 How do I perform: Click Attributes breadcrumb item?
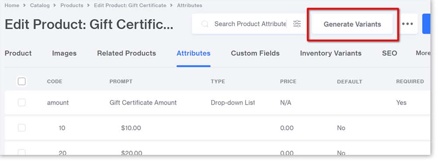(189, 5)
